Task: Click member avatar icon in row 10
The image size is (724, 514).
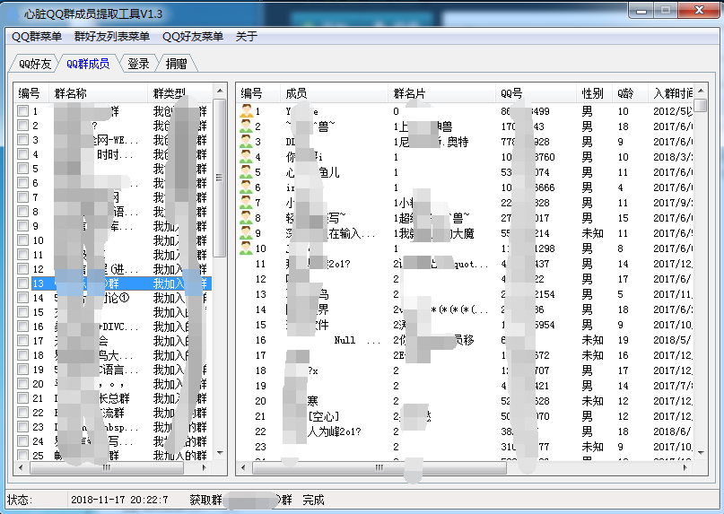Action: (x=246, y=248)
